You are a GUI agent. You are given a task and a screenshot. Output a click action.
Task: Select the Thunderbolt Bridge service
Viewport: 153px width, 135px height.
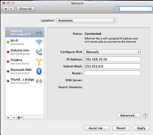25,81
